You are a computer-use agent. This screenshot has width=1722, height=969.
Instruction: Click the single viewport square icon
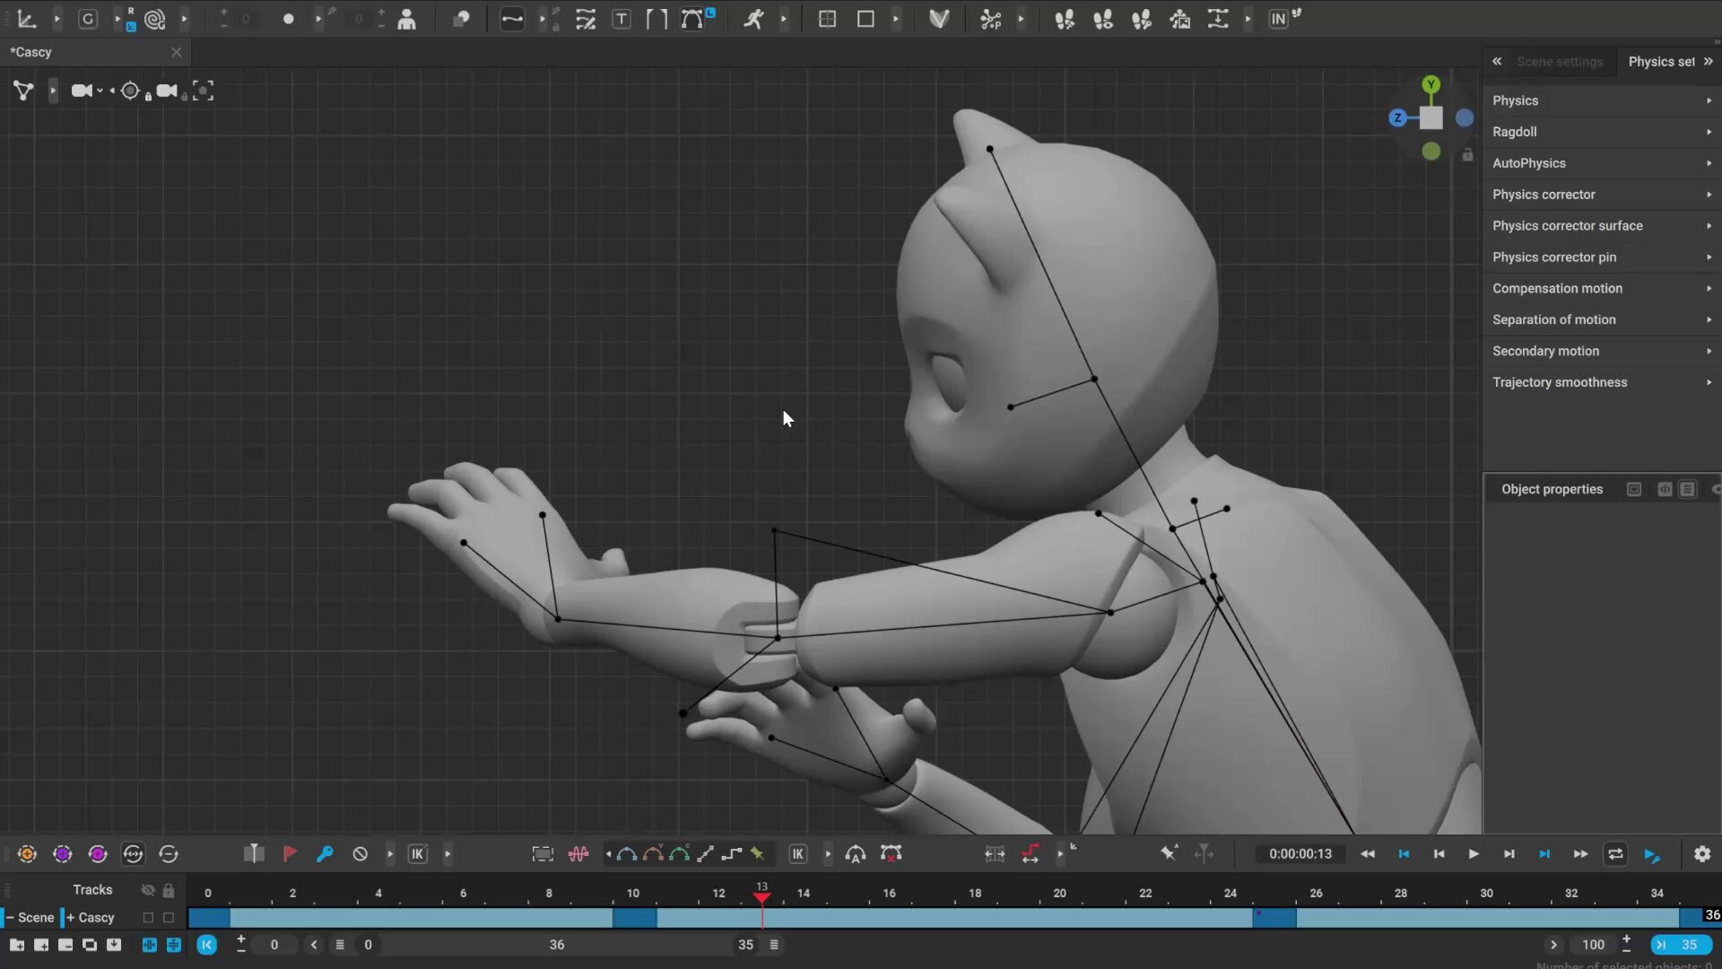865,19
